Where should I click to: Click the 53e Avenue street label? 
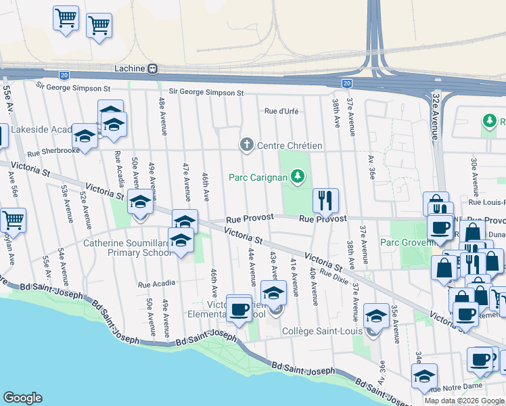67,204
